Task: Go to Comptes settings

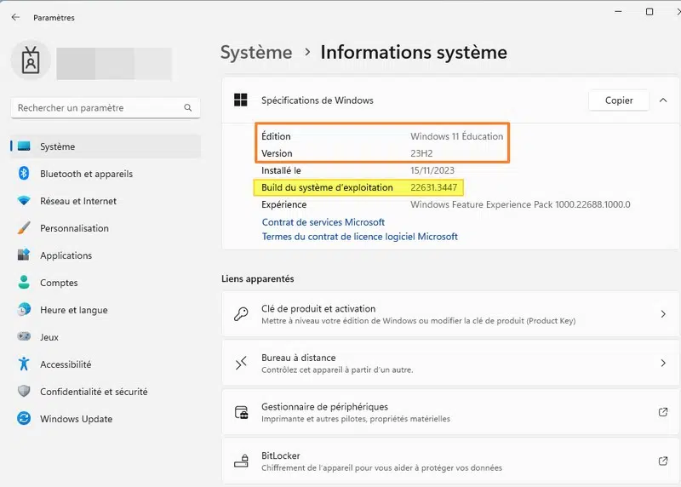Action: 59,283
